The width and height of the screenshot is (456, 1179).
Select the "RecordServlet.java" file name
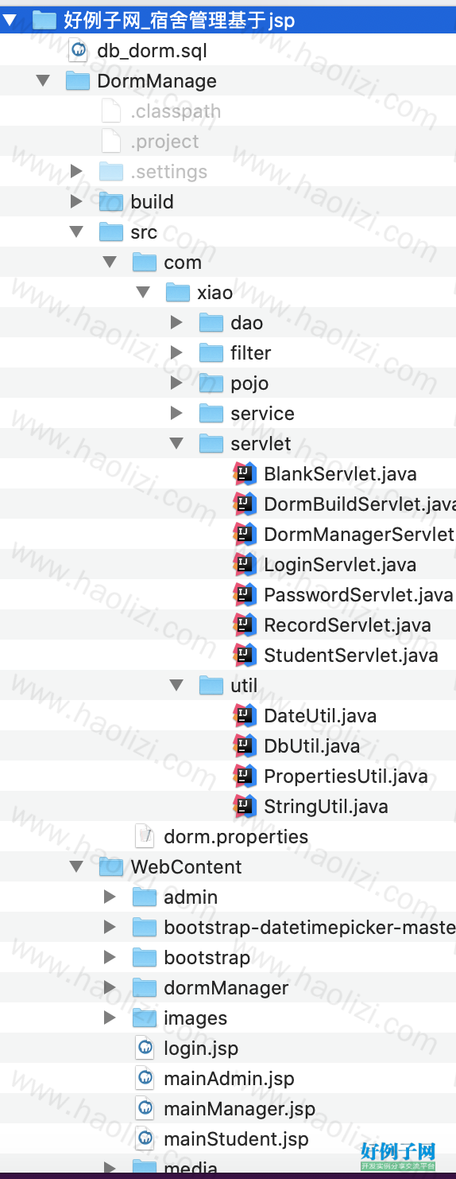coord(347,625)
